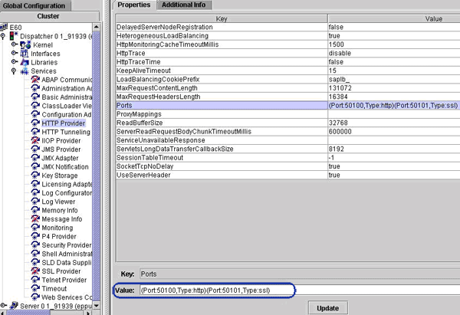Viewport: 460px width, 315px height.
Task: Select JMX Notification in the tree
Action: pos(65,167)
